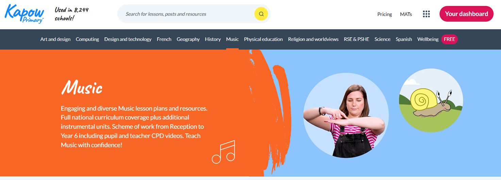Open Physical education subject
501x180 pixels.
[x=263, y=39]
